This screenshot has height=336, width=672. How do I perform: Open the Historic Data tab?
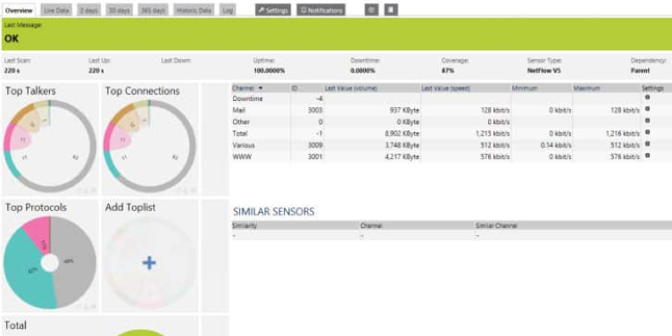194,10
